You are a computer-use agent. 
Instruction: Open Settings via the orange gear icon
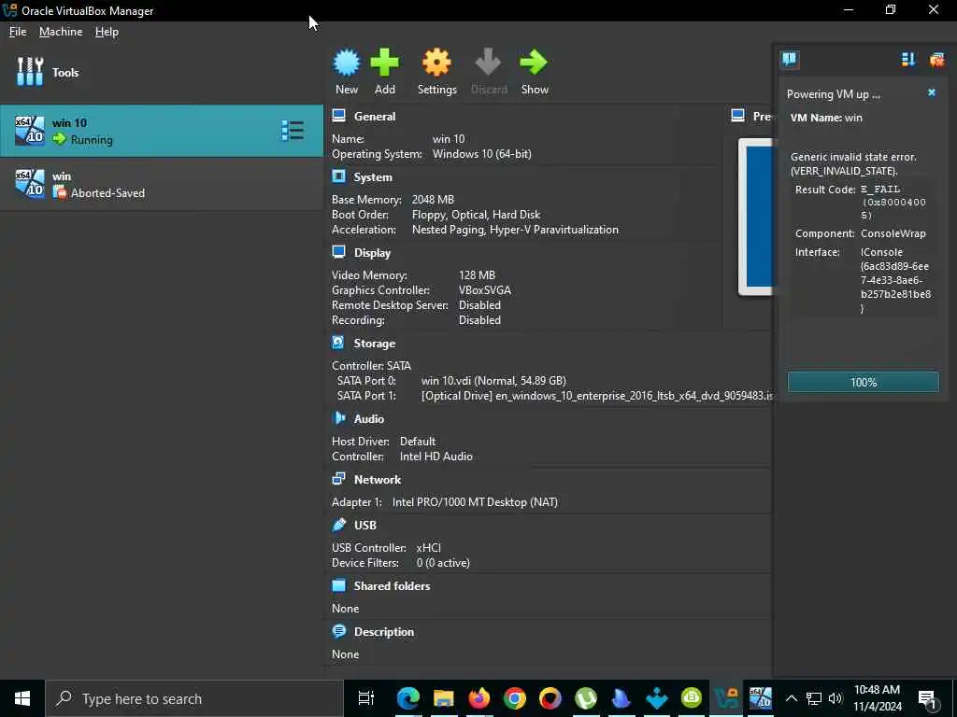point(437,63)
